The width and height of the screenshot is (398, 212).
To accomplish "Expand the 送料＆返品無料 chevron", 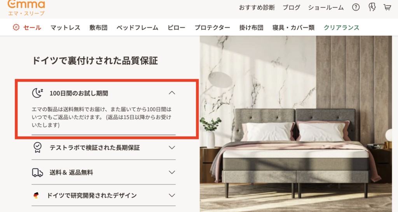I will tap(172, 172).
